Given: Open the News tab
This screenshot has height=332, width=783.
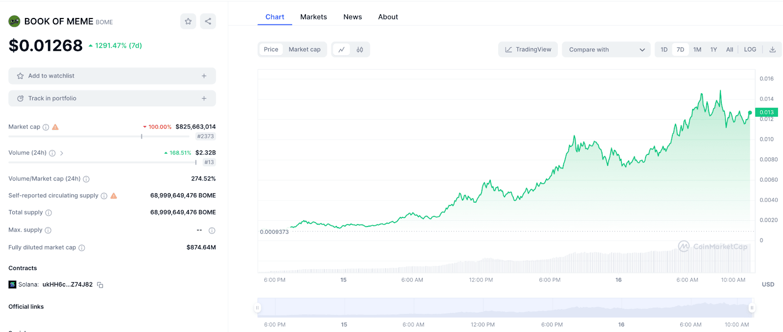Looking at the screenshot, I should (x=352, y=17).
